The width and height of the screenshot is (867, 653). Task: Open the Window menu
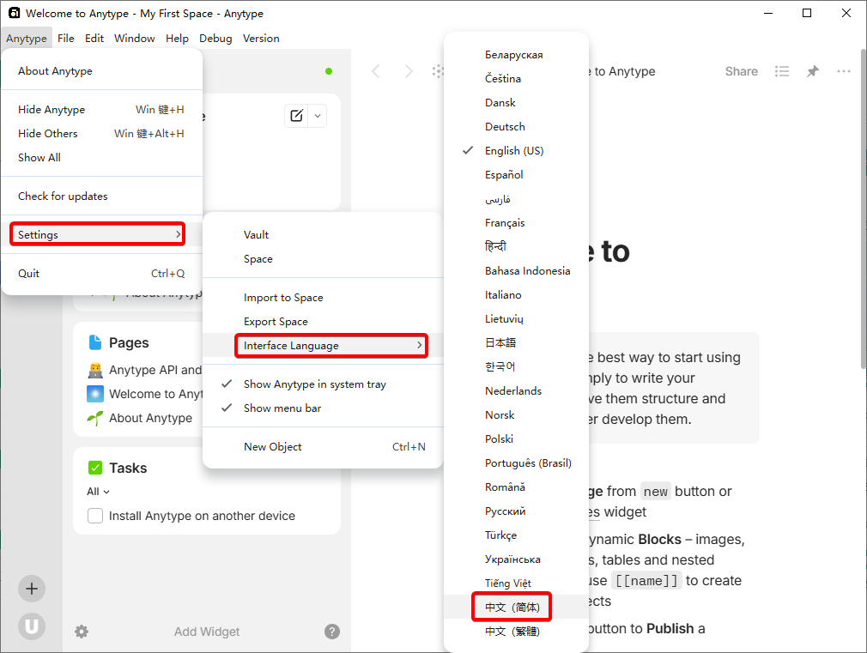135,38
